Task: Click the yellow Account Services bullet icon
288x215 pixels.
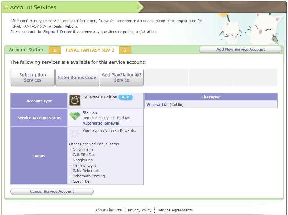Action: click(6, 7)
